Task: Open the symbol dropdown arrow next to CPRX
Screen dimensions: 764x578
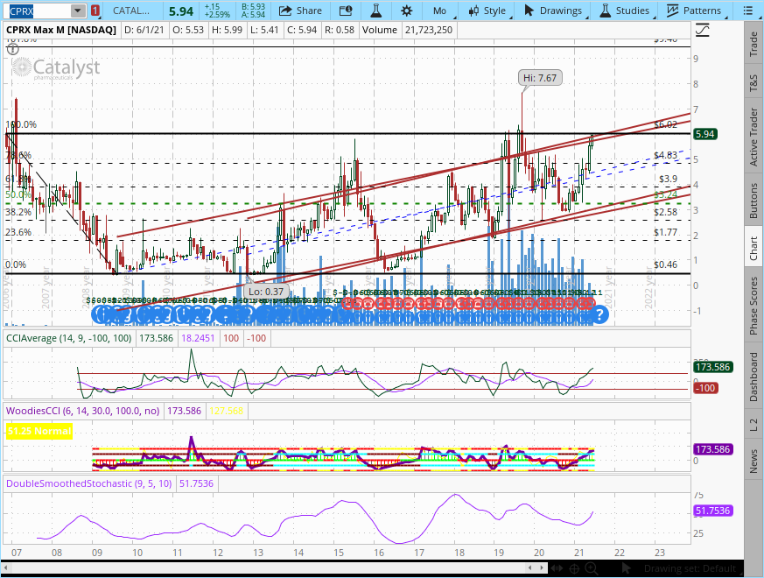Action: [x=78, y=11]
